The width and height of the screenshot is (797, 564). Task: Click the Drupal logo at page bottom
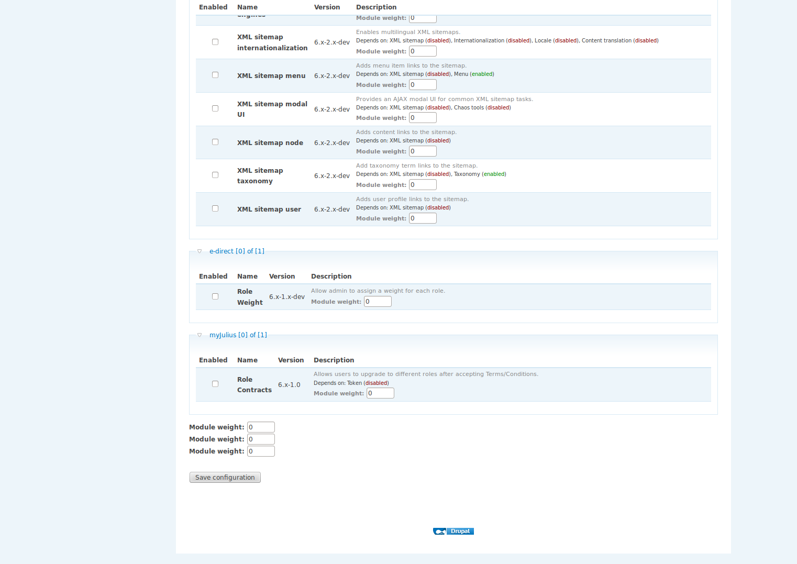[453, 531]
